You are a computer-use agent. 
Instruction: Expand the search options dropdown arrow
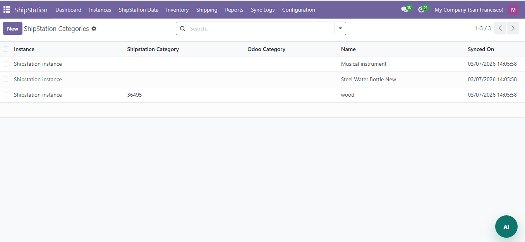coord(340,28)
